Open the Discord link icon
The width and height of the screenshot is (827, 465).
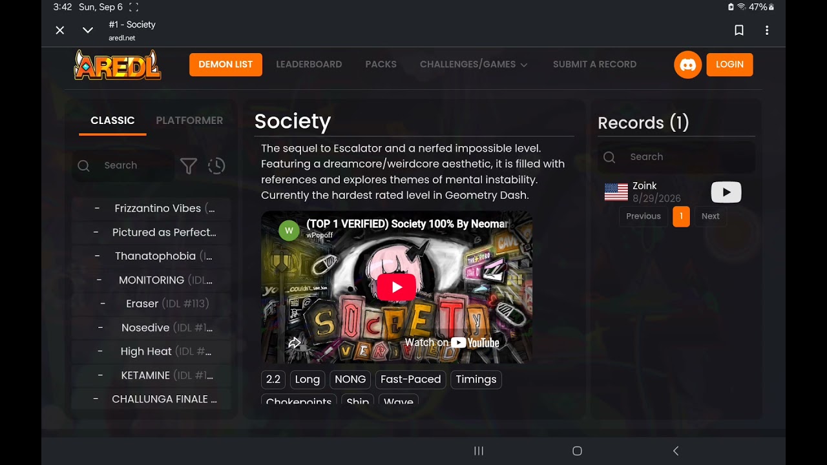coord(688,65)
